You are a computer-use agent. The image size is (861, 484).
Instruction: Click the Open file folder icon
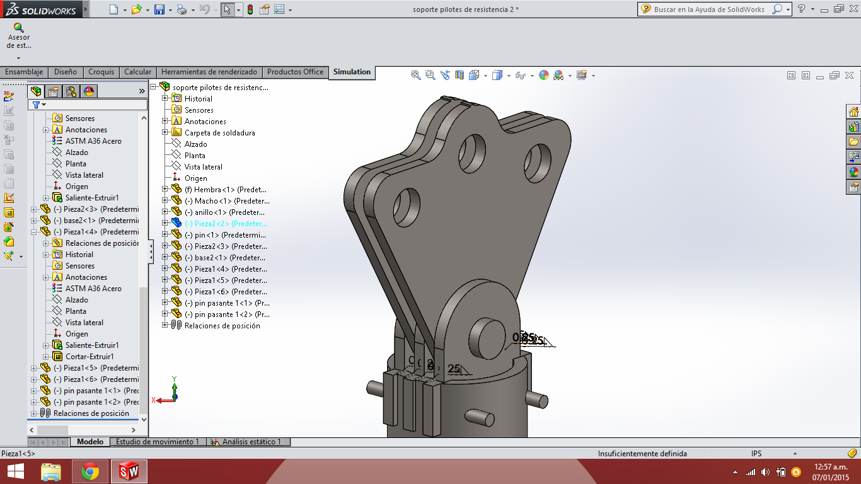click(136, 9)
